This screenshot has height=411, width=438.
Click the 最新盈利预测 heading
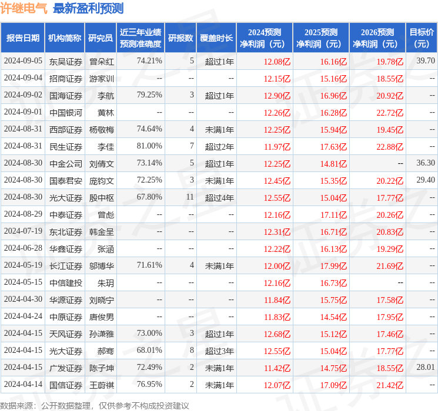[x=88, y=8]
